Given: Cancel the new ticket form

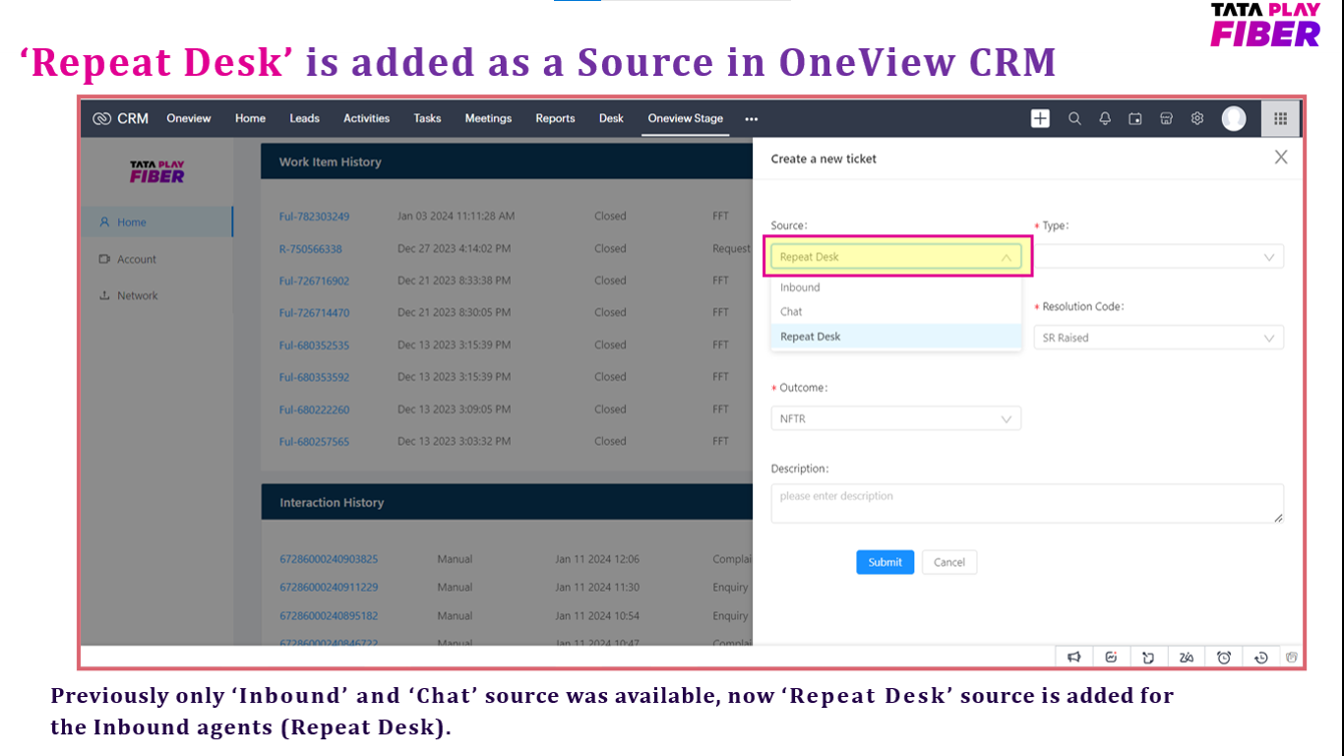Looking at the screenshot, I should [x=948, y=562].
